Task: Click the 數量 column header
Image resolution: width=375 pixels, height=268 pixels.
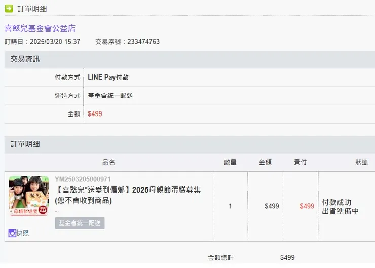Action: (x=230, y=162)
